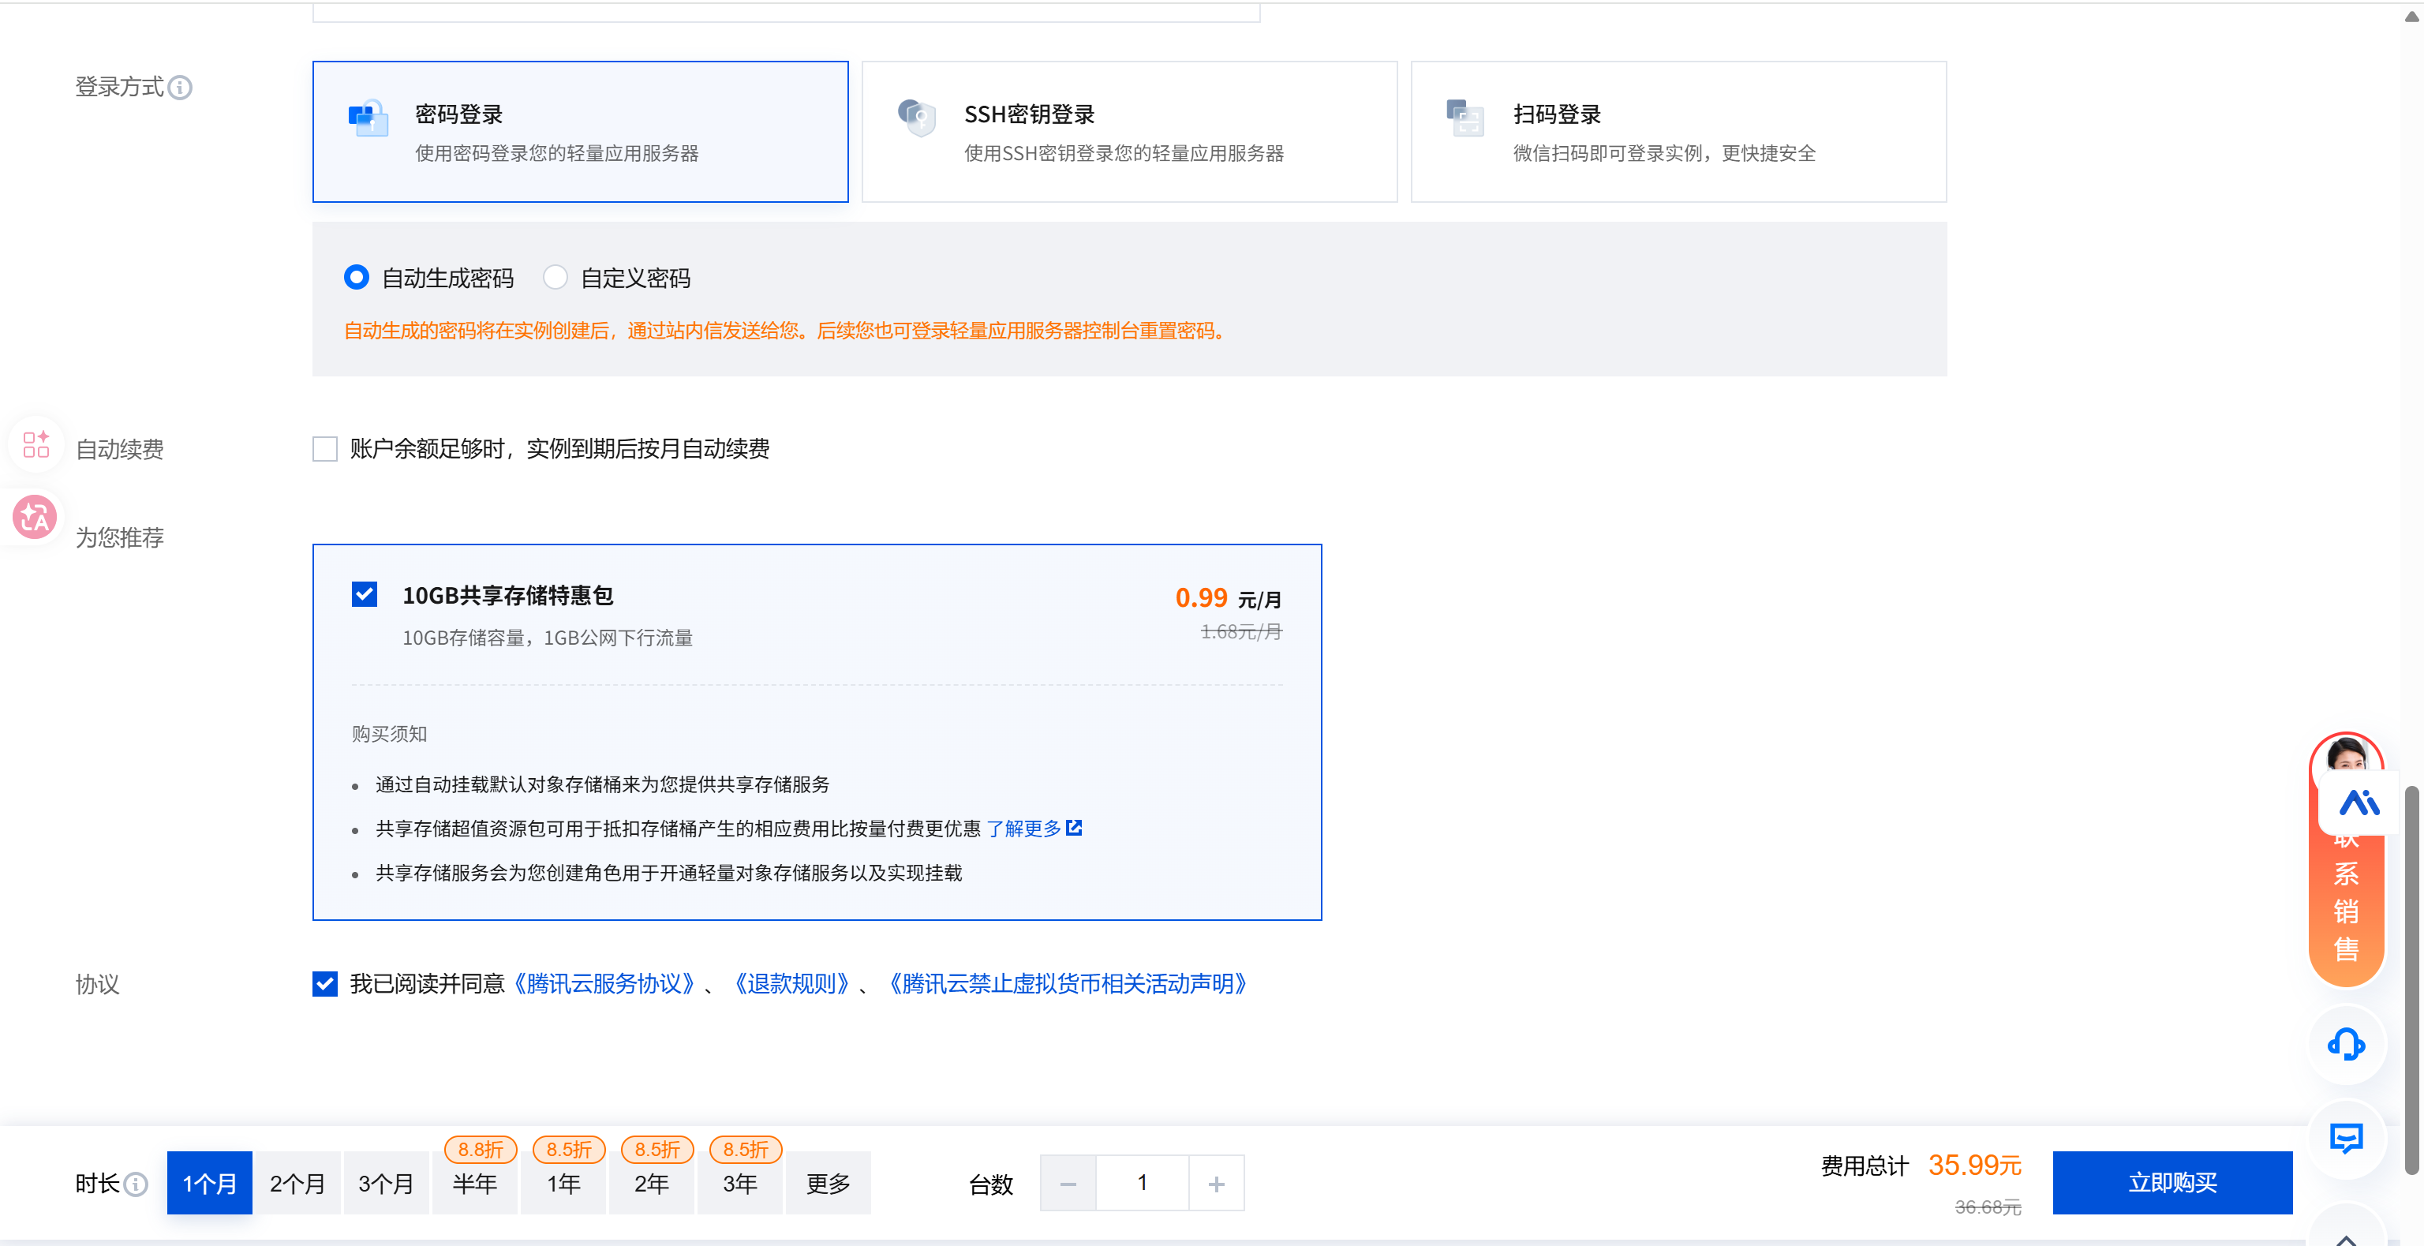
Task: Click the 台数 quantity input field
Action: click(x=1143, y=1184)
